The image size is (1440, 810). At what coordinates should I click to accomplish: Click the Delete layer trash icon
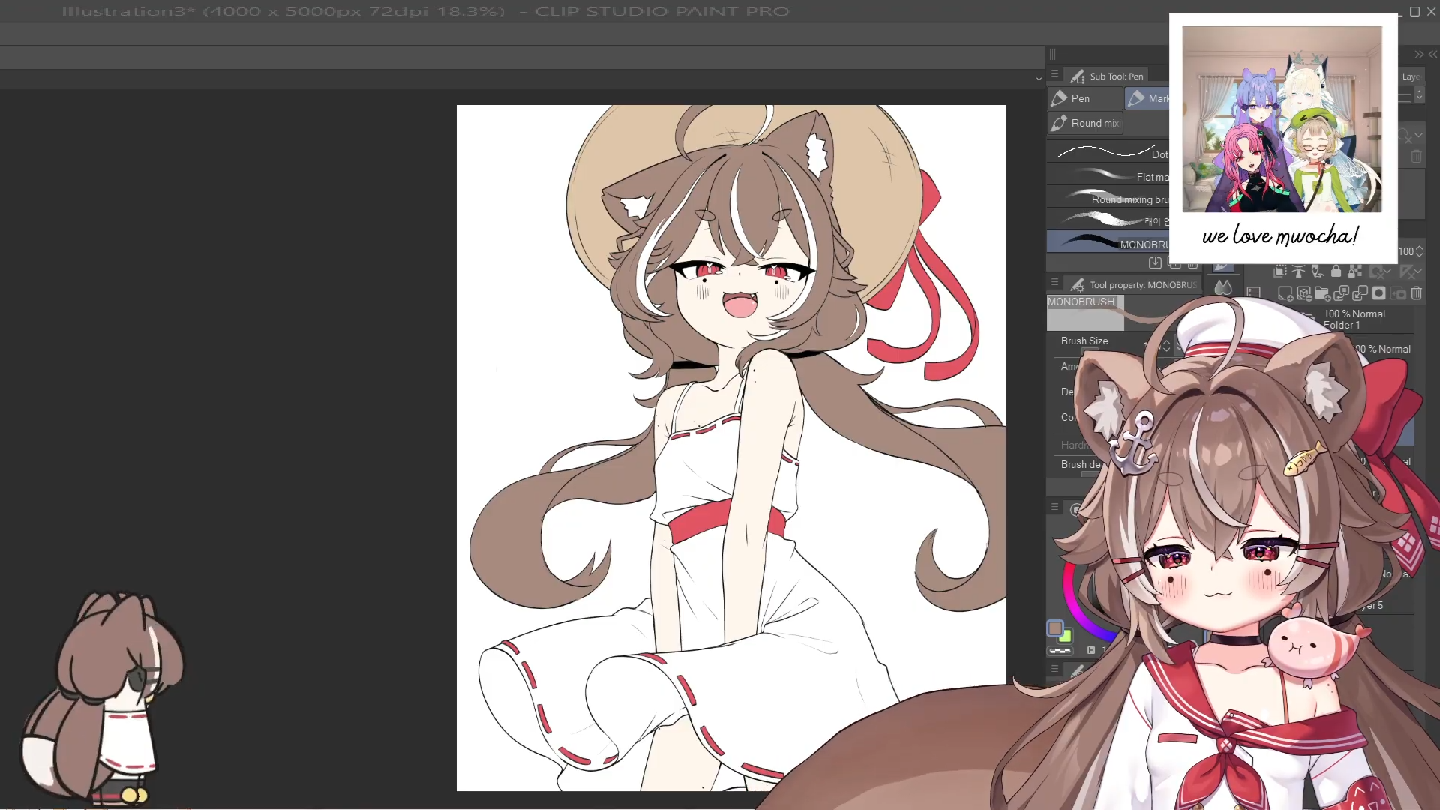click(x=1416, y=293)
